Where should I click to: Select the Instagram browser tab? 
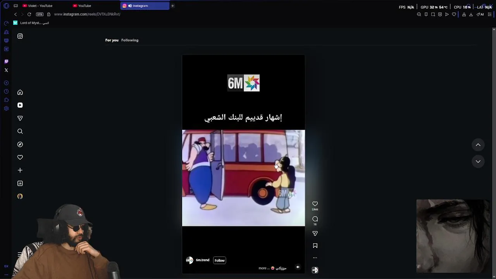tap(145, 6)
